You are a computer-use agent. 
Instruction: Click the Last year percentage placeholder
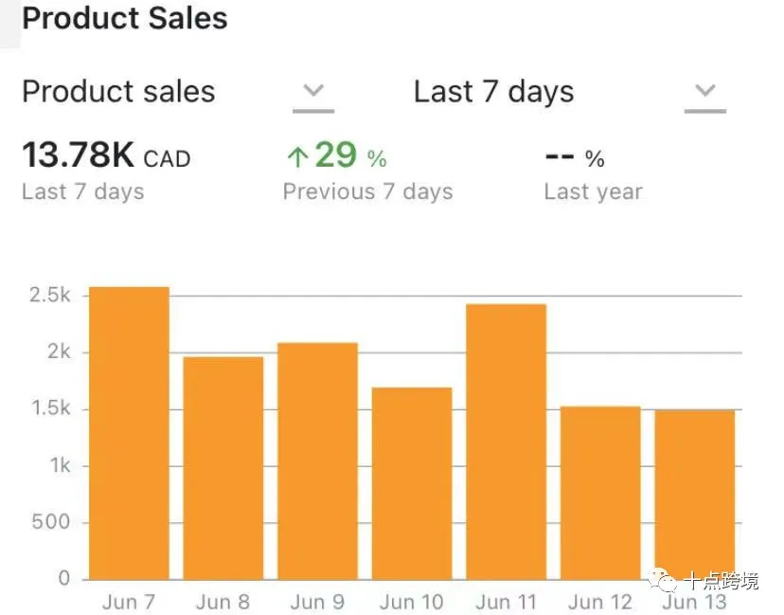pos(575,158)
